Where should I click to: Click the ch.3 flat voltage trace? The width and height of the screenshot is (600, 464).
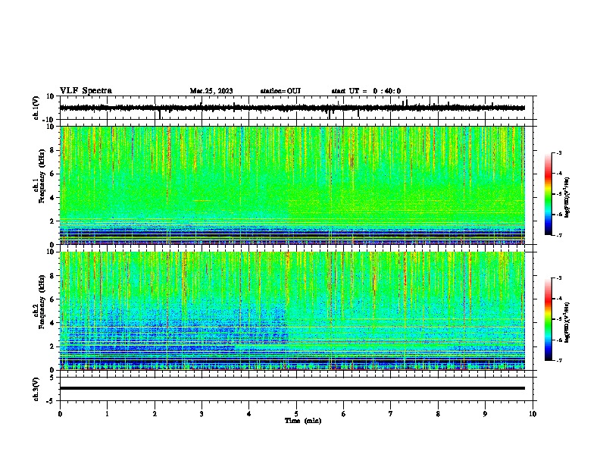click(x=292, y=388)
